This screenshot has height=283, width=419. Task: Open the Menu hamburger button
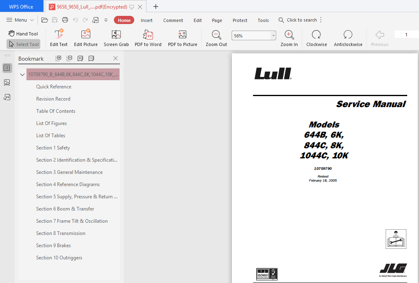[20, 20]
